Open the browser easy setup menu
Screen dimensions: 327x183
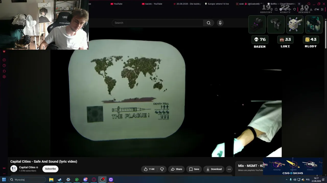coord(322,9)
